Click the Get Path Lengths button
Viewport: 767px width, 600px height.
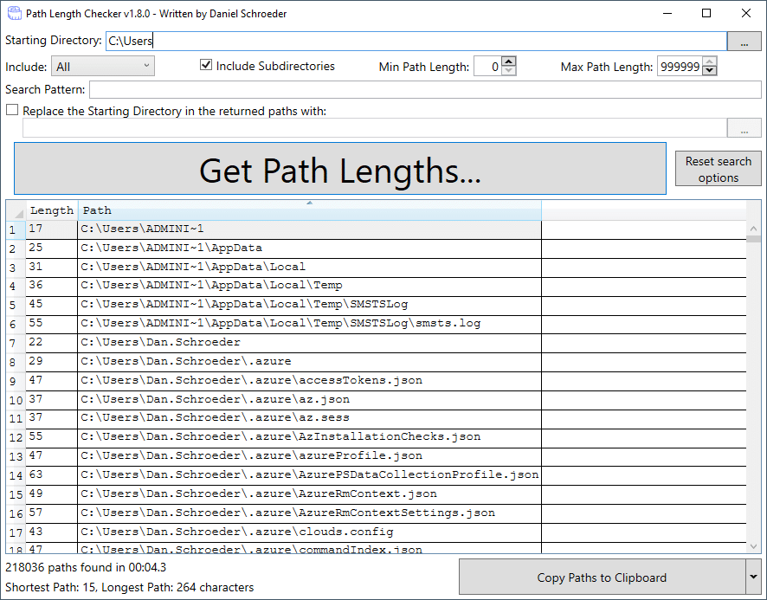(340, 169)
